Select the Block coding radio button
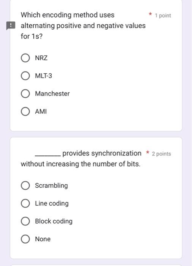Viewport: 192px width, 266px height. tap(25, 221)
